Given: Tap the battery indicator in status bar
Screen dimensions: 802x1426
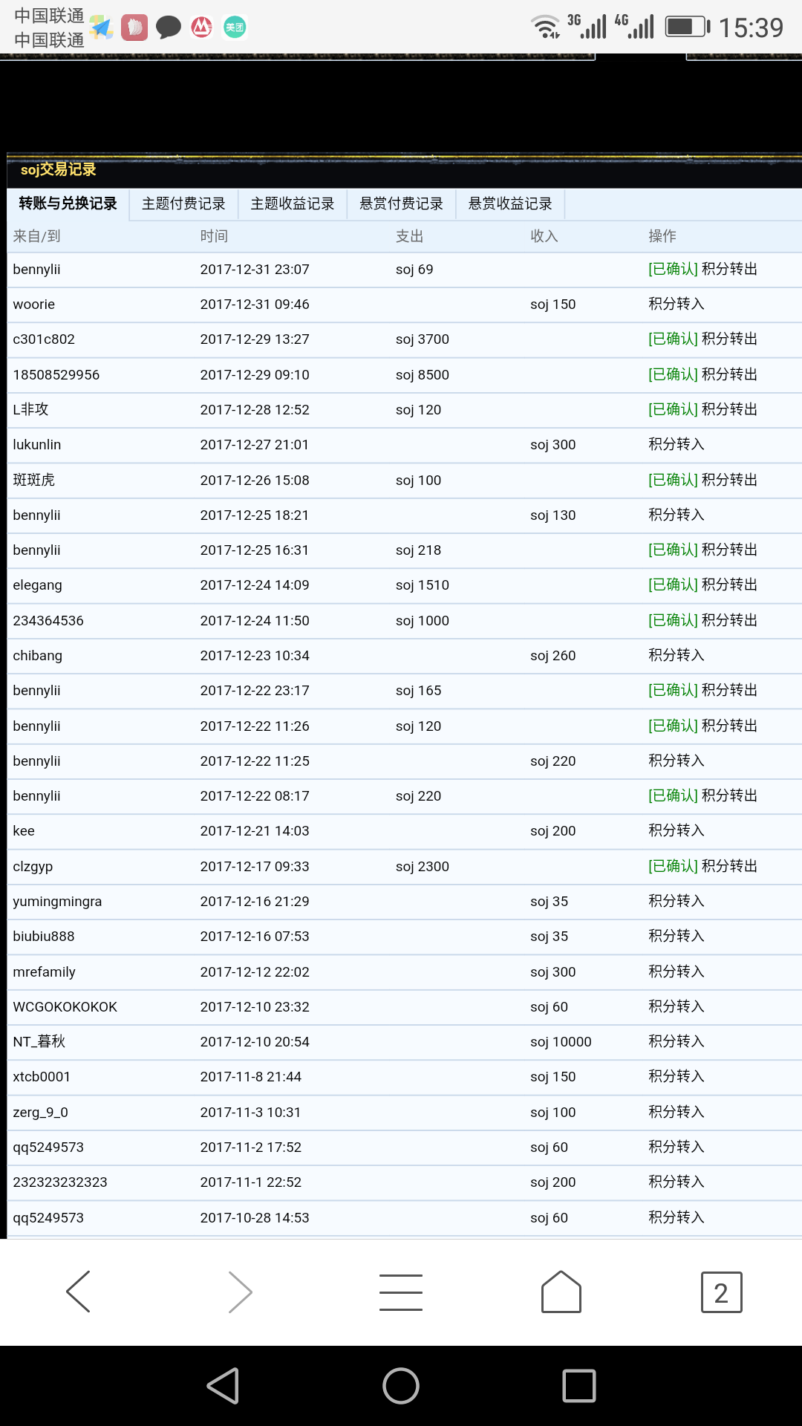Looking at the screenshot, I should coord(687,27).
